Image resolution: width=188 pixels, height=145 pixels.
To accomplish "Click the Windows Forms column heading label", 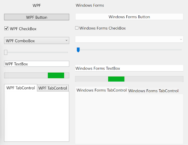I will pos(90,5).
